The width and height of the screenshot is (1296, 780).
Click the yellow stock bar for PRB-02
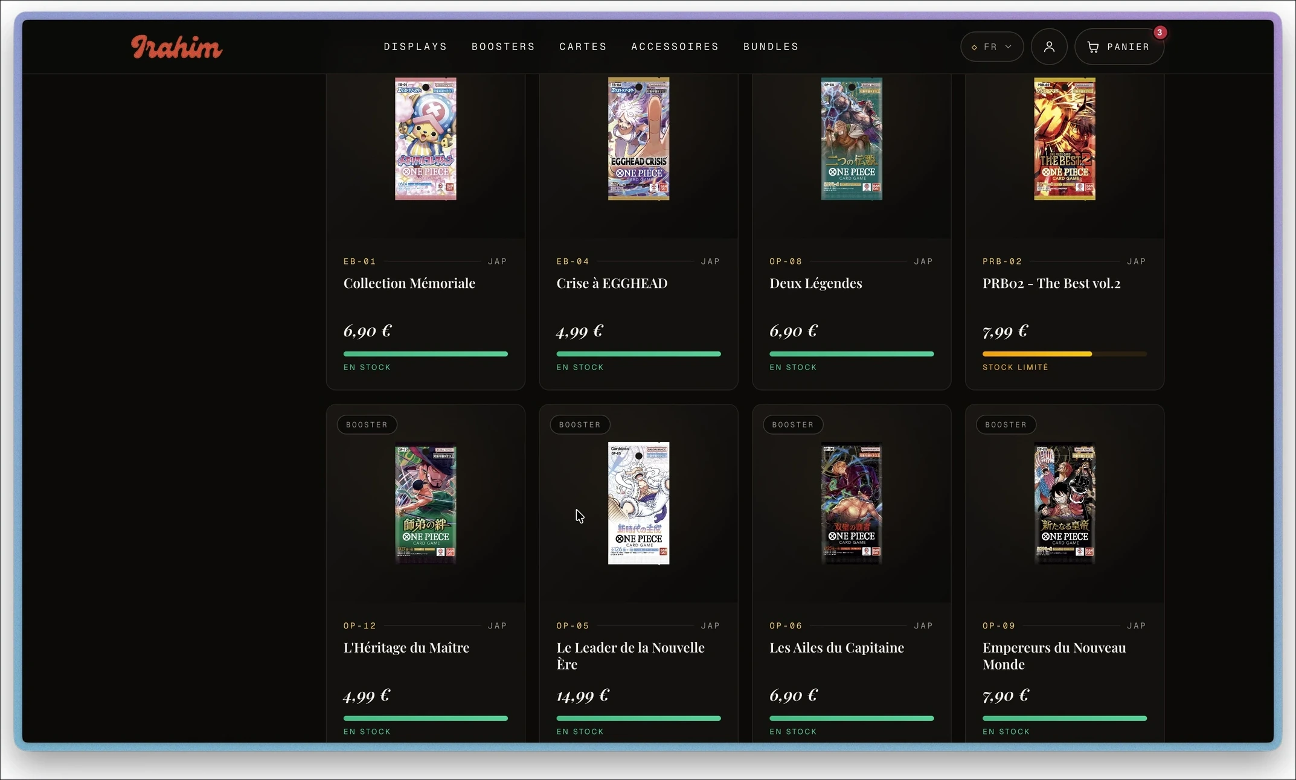(1065, 354)
